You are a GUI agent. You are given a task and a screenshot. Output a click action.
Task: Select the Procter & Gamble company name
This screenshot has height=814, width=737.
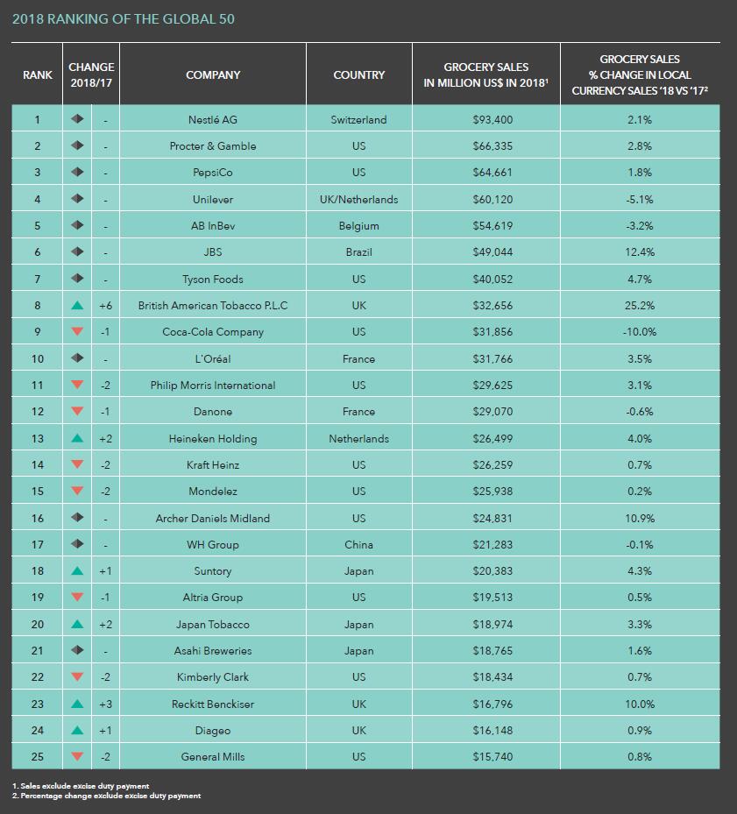[x=213, y=145]
